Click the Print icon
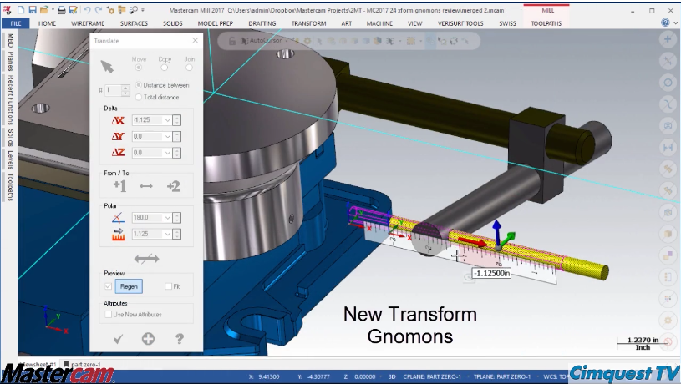This screenshot has height=384, width=681. click(62, 9)
